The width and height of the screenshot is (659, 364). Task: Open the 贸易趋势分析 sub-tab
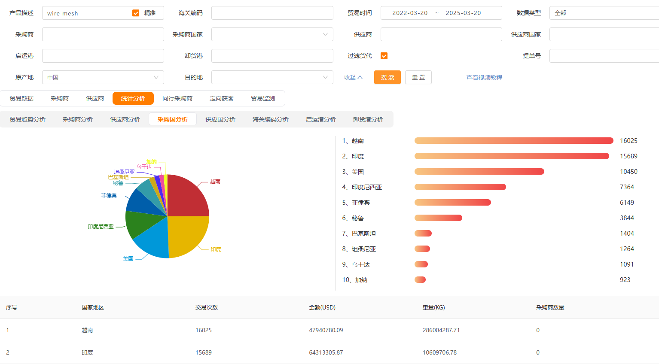coord(27,119)
